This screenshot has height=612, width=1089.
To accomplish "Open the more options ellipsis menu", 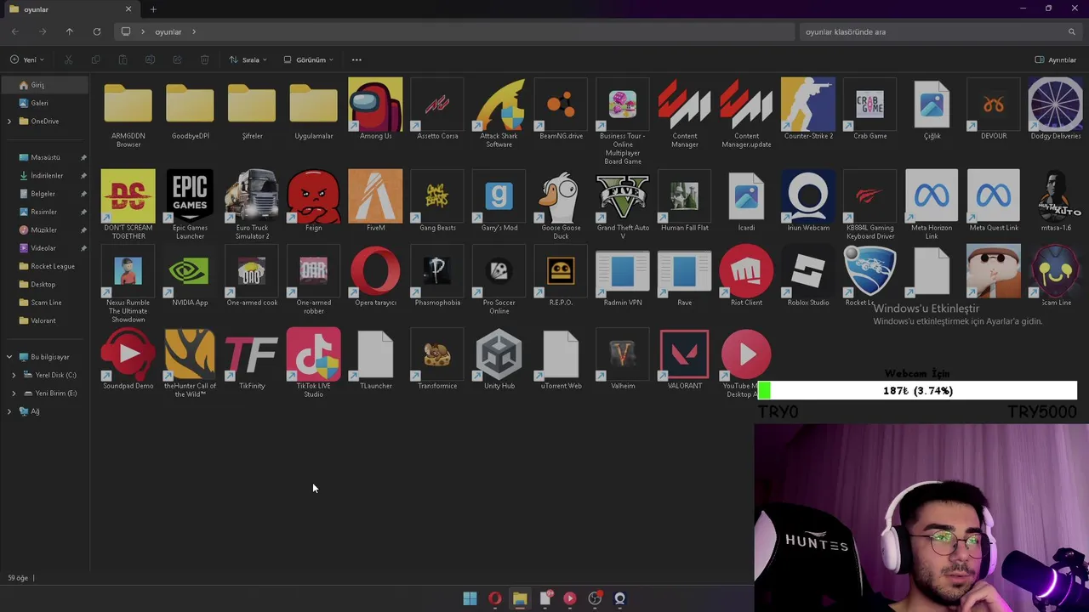I will point(356,59).
